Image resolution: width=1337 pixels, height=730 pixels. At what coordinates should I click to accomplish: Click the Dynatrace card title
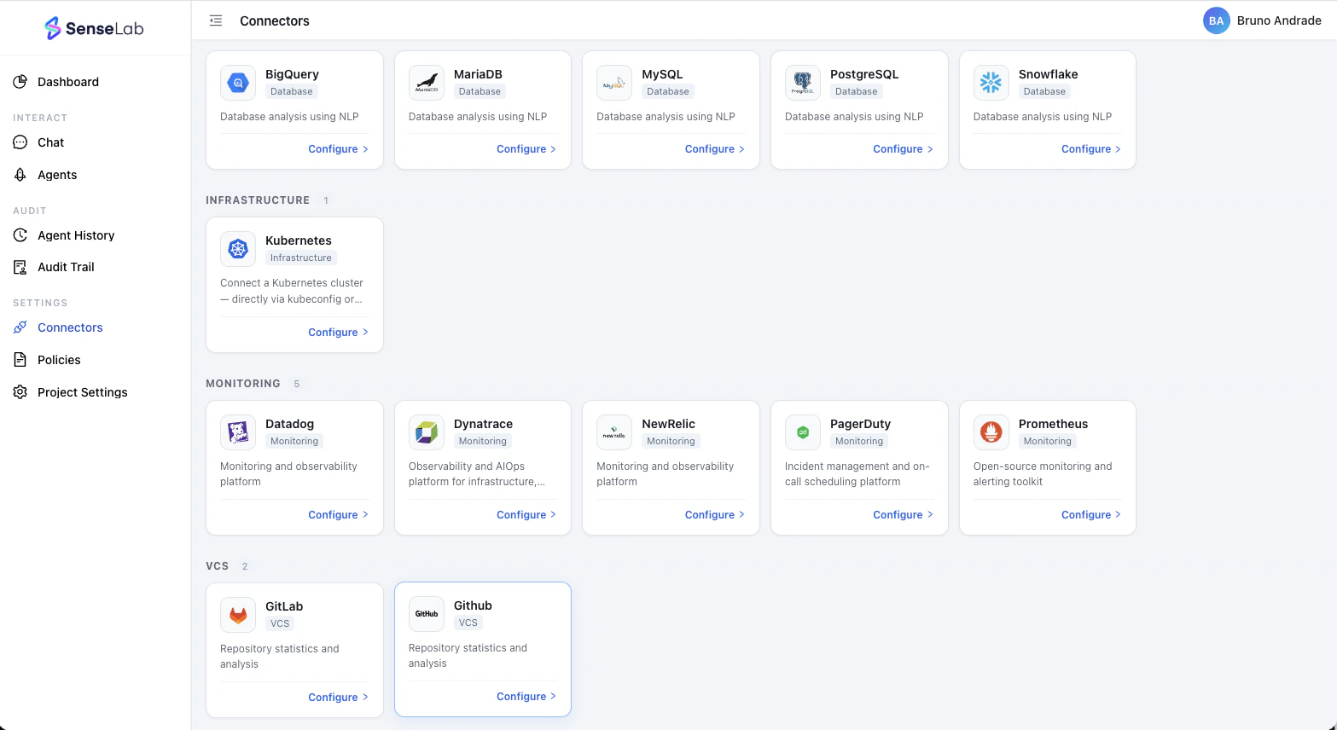pos(483,424)
